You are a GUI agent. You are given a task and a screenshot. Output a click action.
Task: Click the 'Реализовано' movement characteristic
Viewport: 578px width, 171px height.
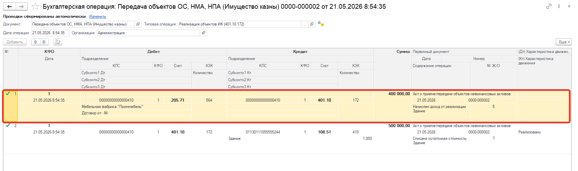pyautogui.click(x=530, y=132)
